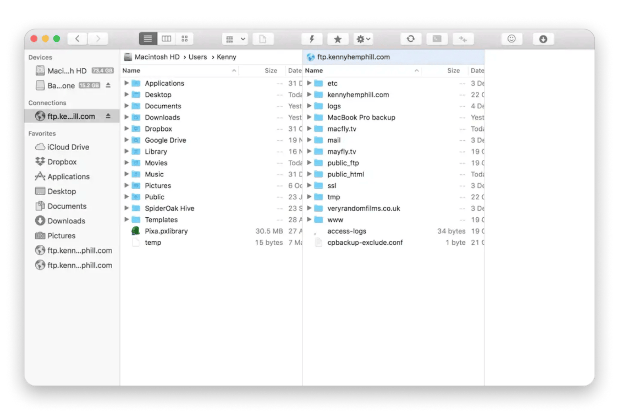Select Users in the path breadcrumb
Viewport: 619px width, 418px height.
(x=198, y=57)
